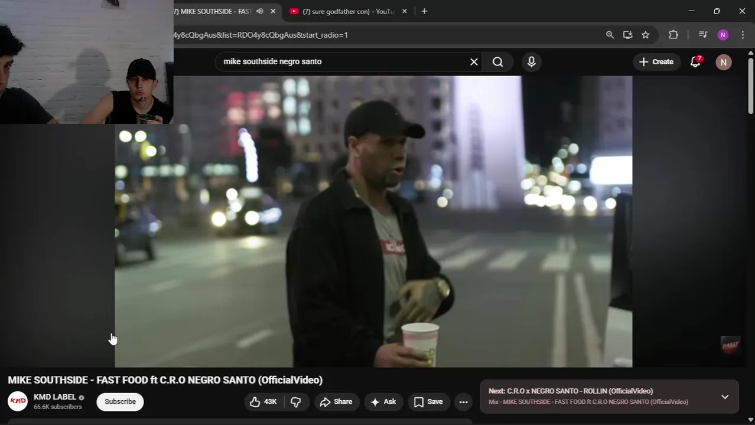755x425 pixels.
Task: Open the browser zoom magnifier icon
Action: tap(610, 35)
